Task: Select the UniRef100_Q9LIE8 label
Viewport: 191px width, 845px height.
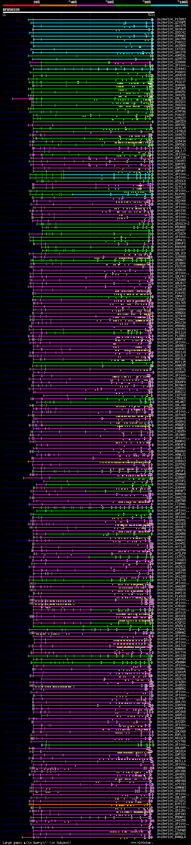Action: [x=171, y=98]
